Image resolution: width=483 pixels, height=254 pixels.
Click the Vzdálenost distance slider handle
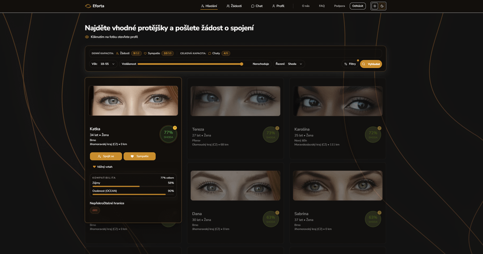click(241, 64)
